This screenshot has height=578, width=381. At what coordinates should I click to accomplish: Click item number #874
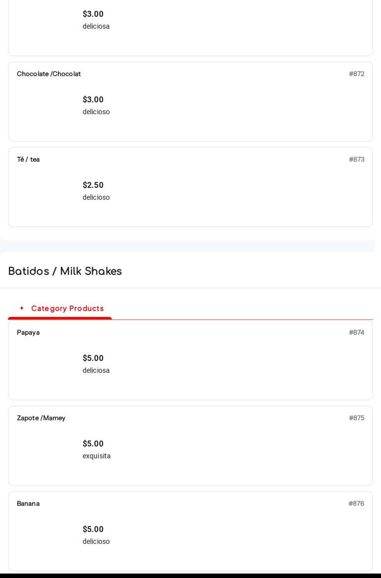pos(356,332)
